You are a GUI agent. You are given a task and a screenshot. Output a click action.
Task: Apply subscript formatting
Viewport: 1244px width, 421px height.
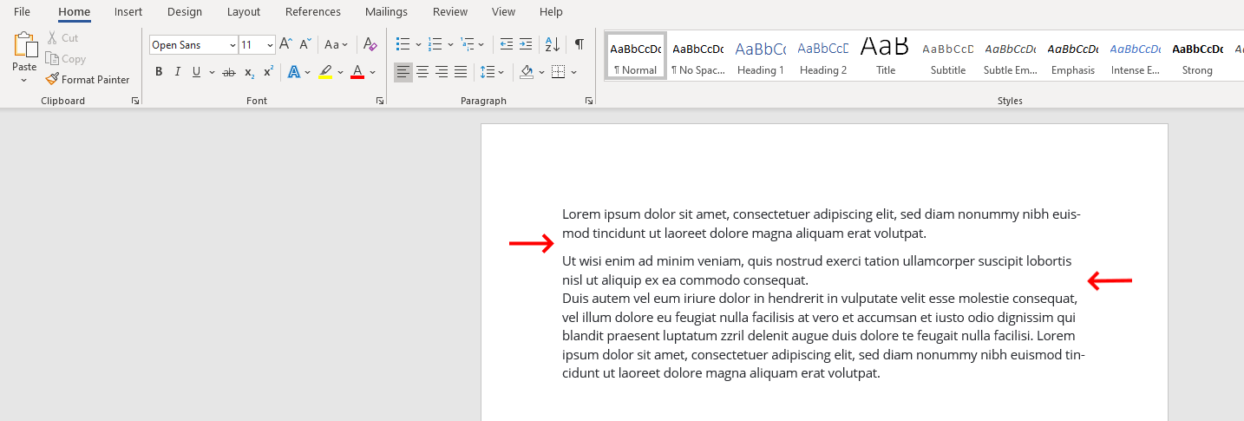[249, 72]
